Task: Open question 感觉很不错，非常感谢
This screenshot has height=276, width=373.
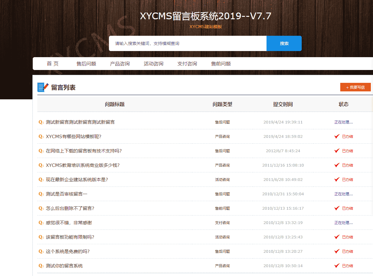Action: tap(69, 223)
